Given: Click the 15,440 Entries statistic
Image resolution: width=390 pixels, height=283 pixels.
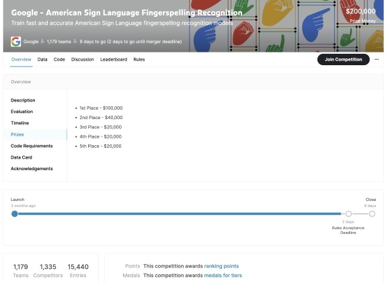Looking at the screenshot, I should [78, 271].
